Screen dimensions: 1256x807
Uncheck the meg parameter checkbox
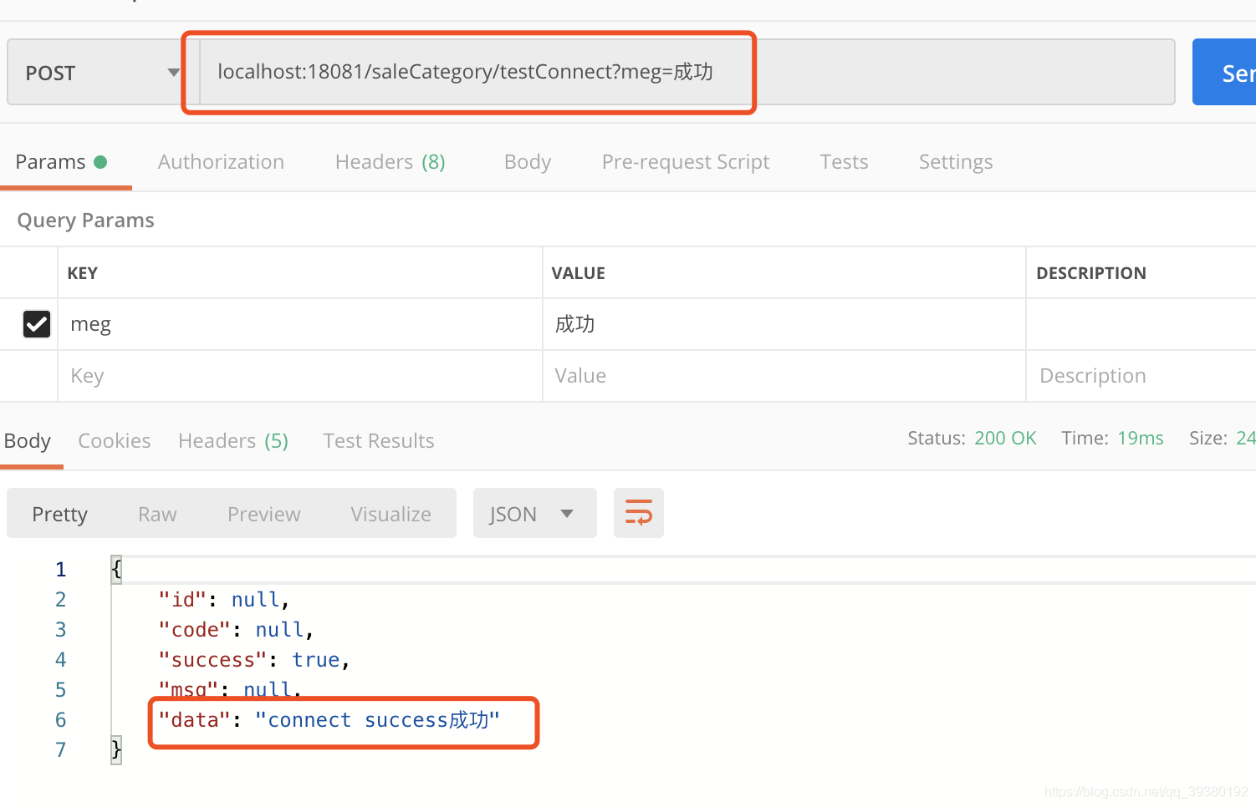tap(37, 324)
